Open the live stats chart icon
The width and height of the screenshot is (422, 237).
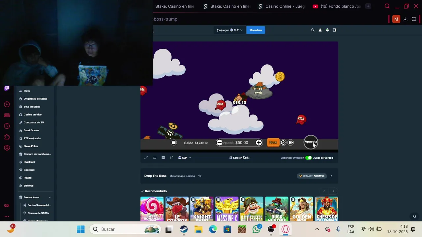pyautogui.click(x=163, y=158)
